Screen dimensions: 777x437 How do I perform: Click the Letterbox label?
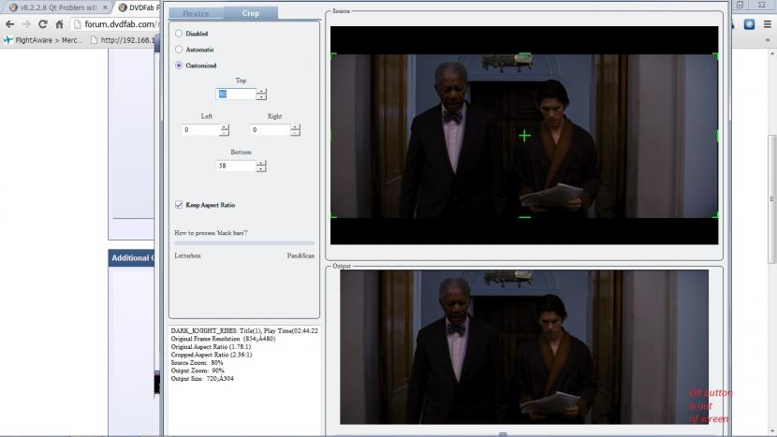pyautogui.click(x=187, y=255)
